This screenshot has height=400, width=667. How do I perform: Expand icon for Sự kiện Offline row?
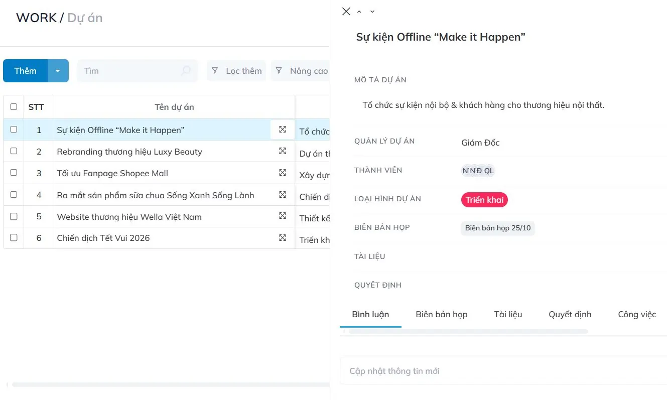(283, 129)
